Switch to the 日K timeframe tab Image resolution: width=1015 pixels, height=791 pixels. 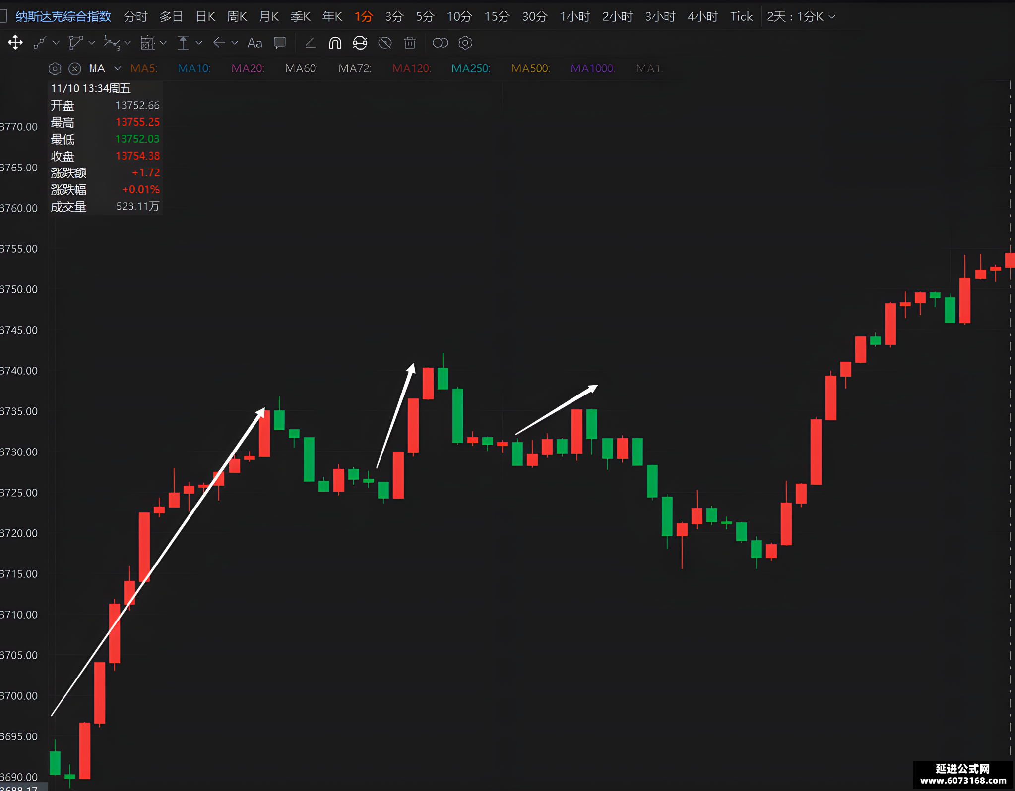click(205, 17)
